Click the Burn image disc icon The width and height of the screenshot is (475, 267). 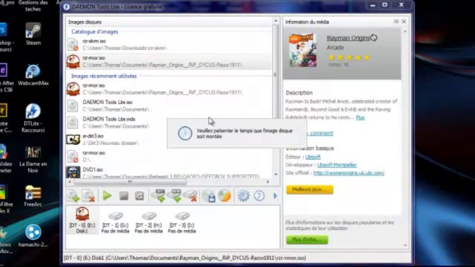coord(224,195)
